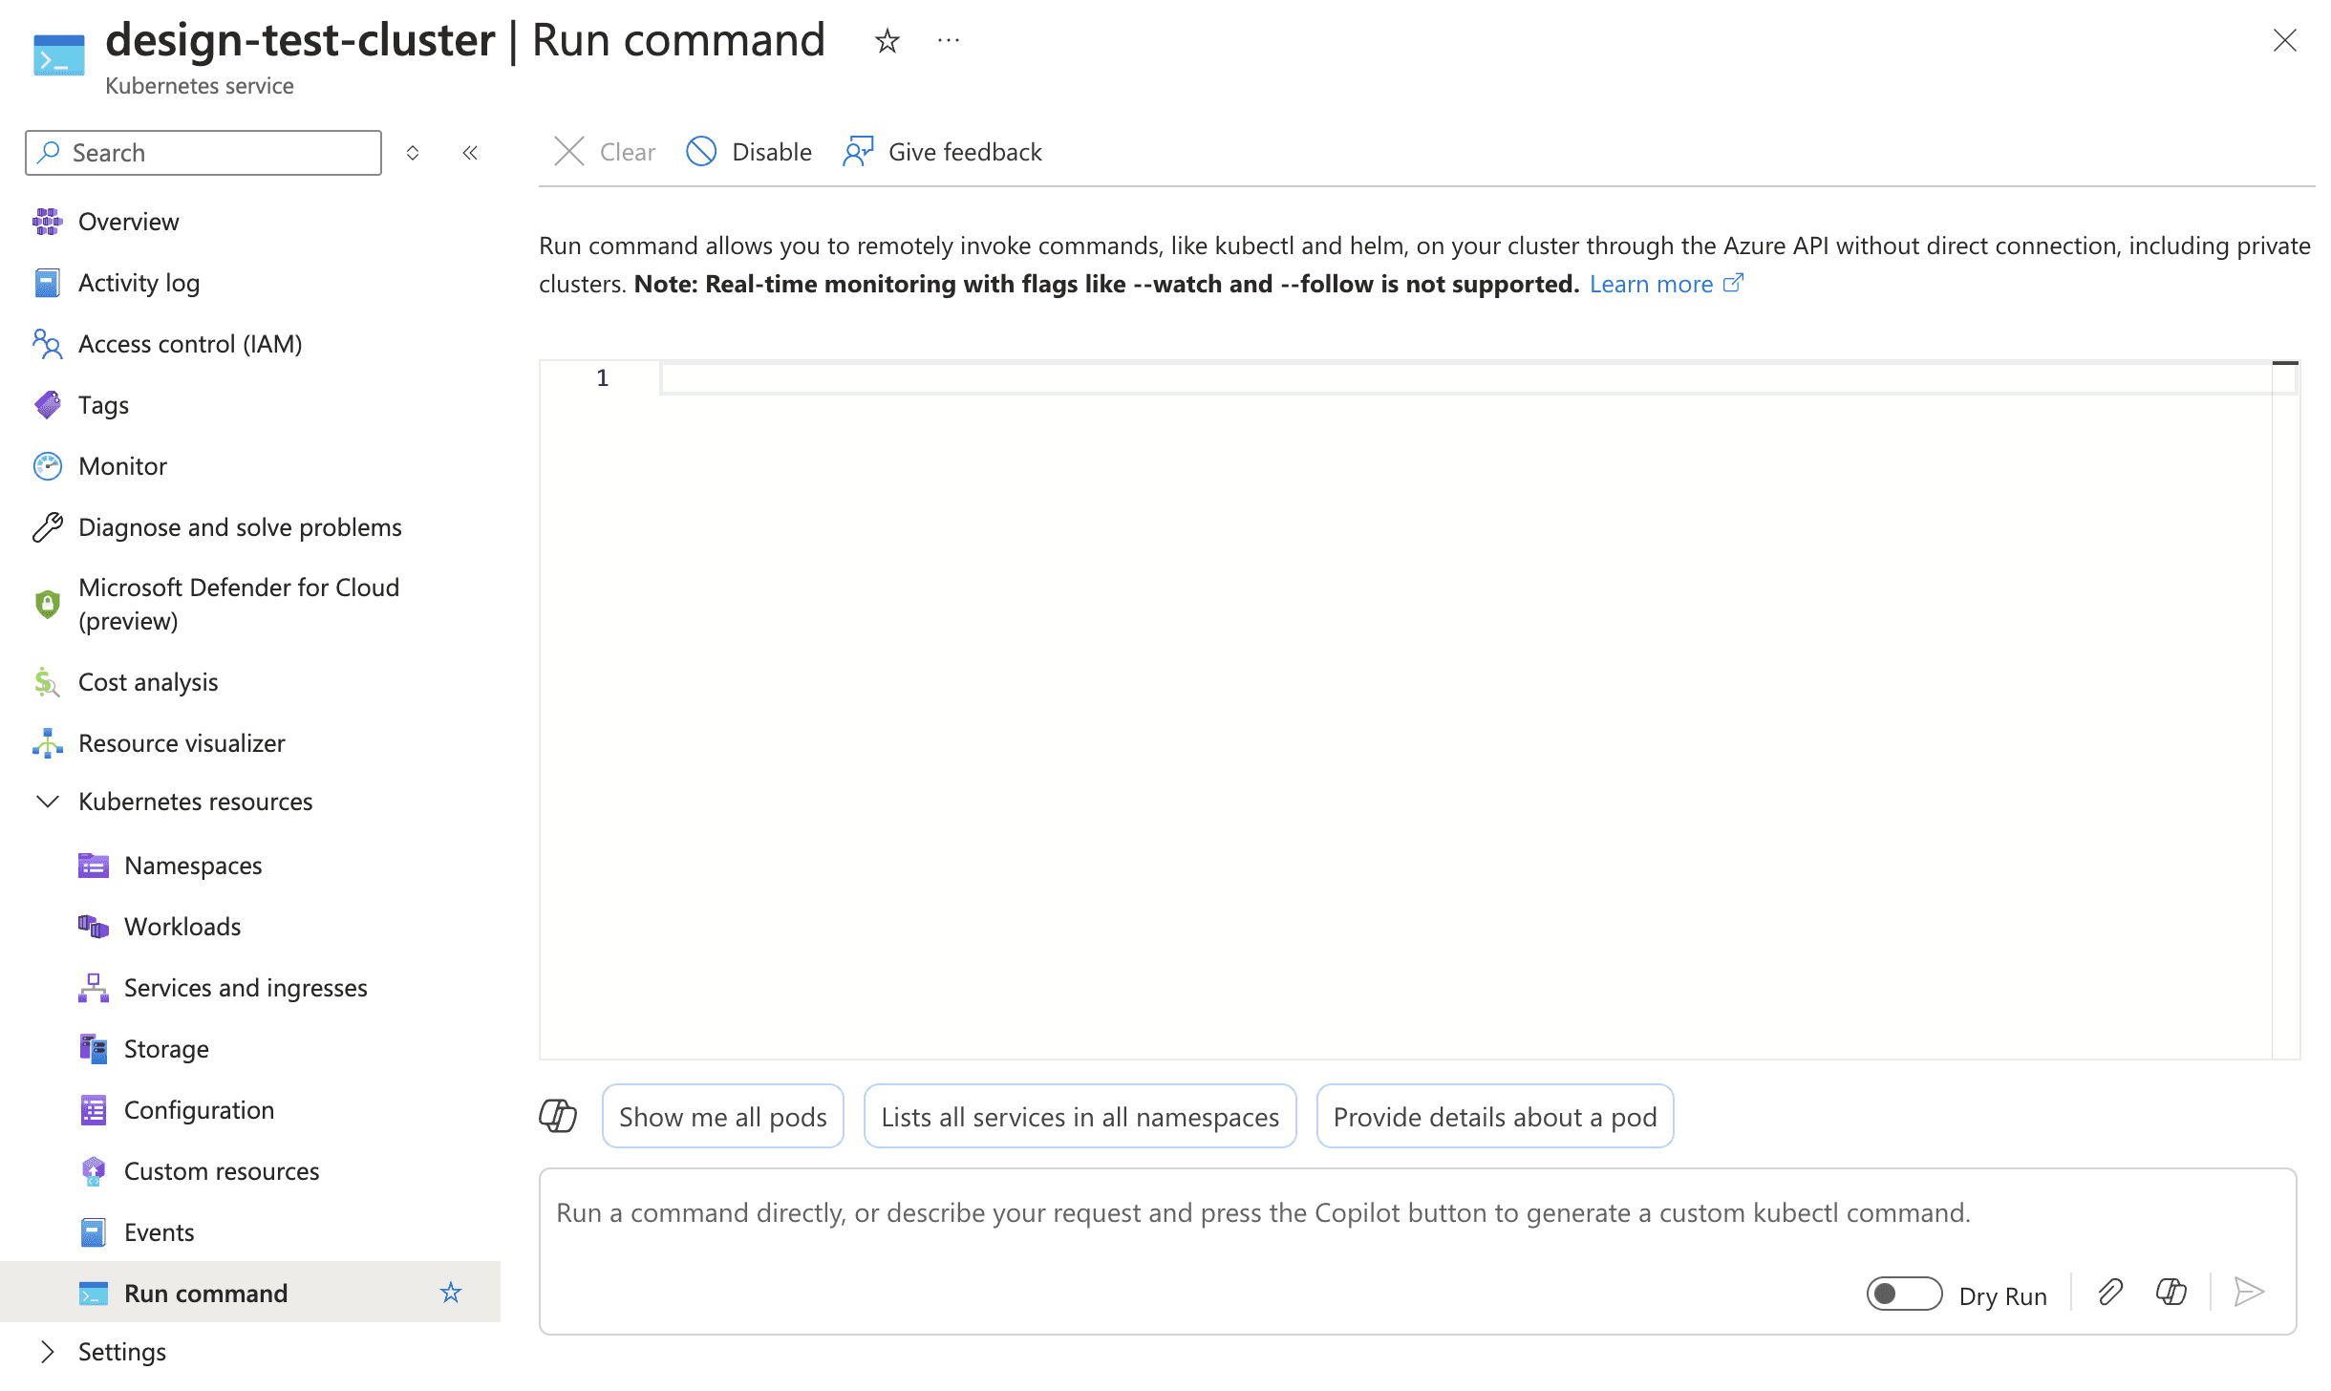Unpin Run command with the sidebar star
Image resolution: width=2331 pixels, height=1391 pixels.
click(451, 1294)
